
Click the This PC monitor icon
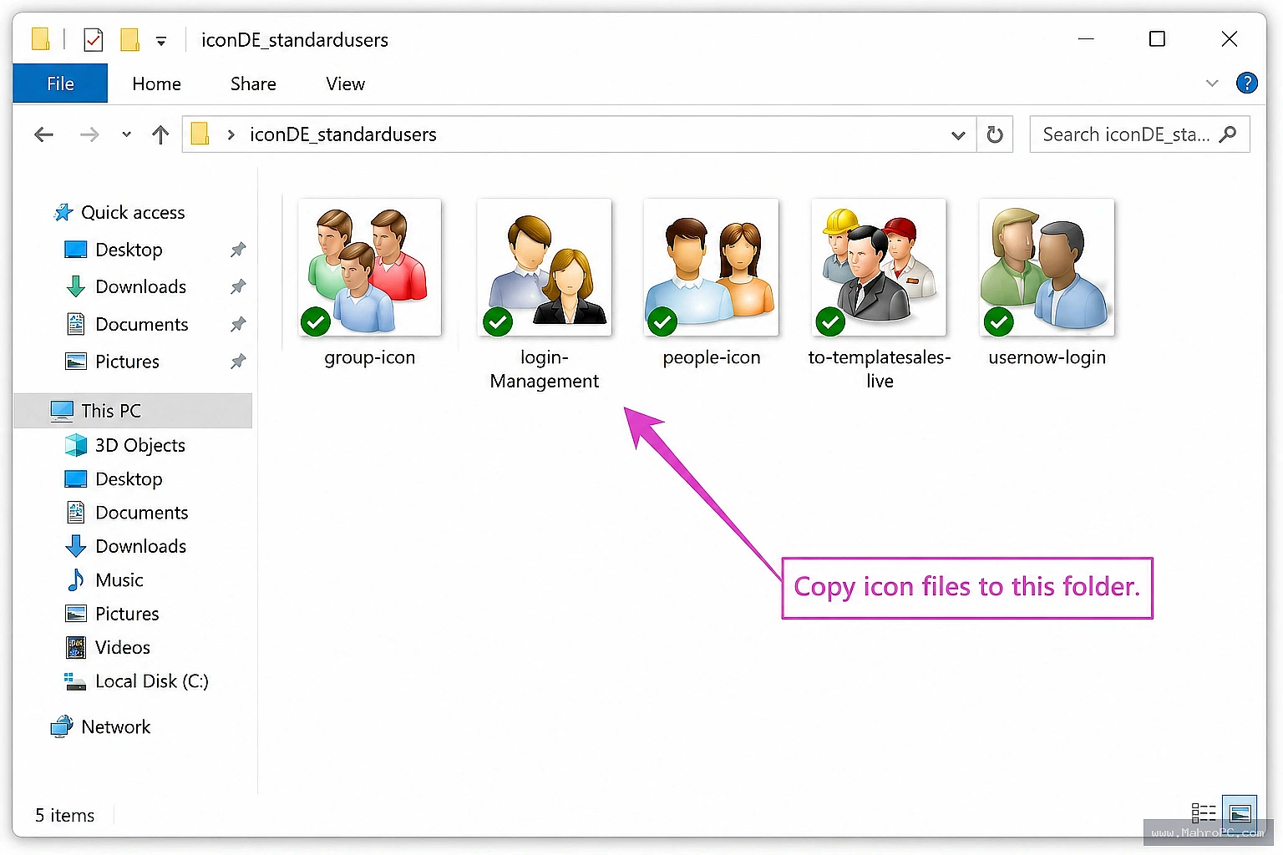pos(62,411)
